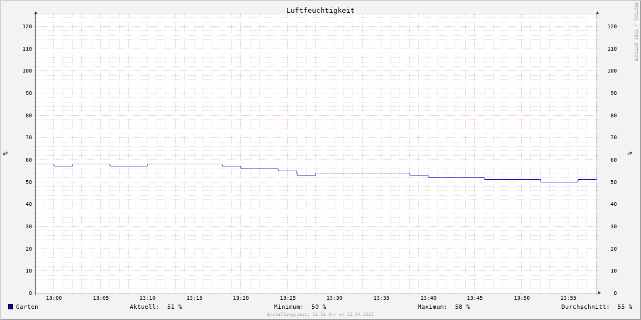Click the Erstellungszeit timestamp footer text
The width and height of the screenshot is (641, 320).
pyautogui.click(x=320, y=315)
